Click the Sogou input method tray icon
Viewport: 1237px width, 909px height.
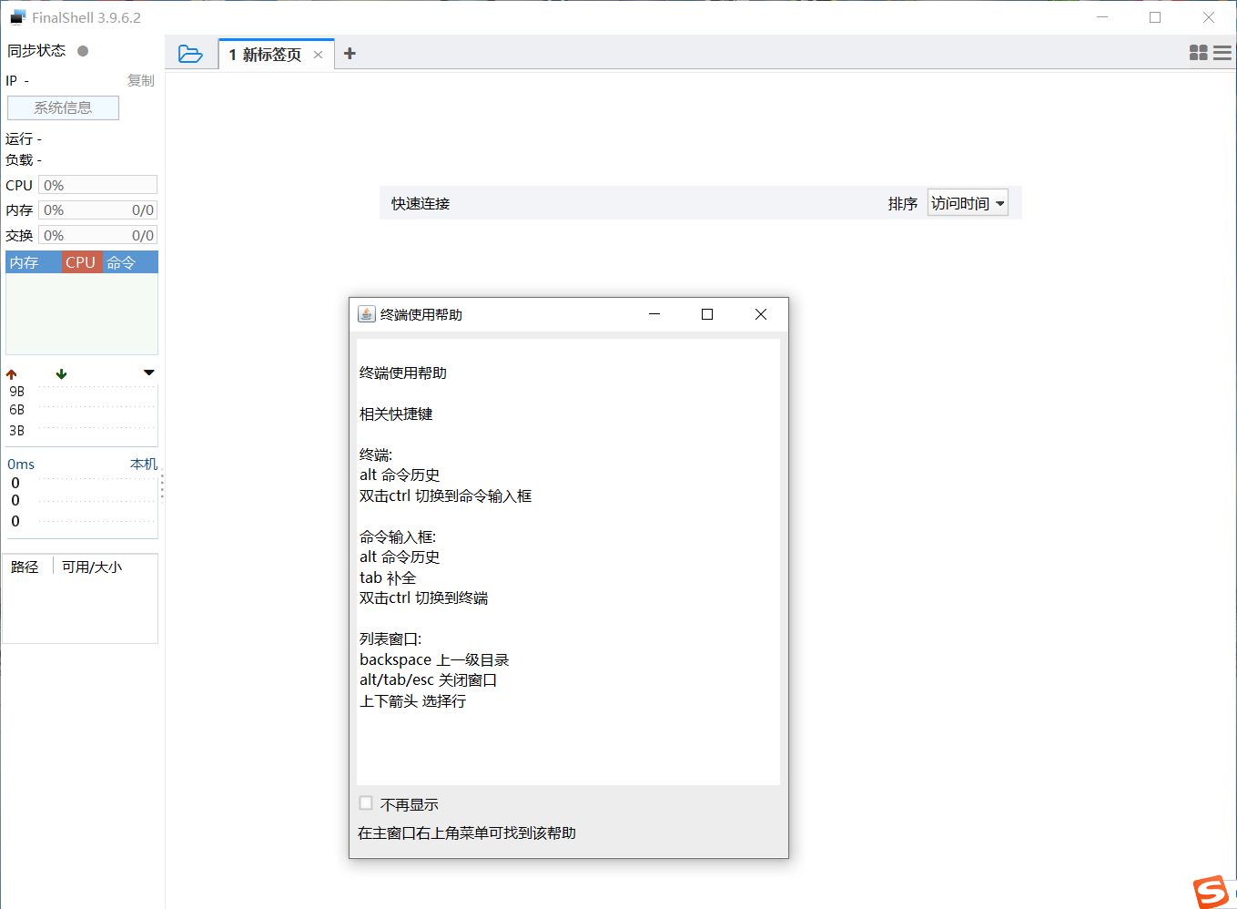tap(1212, 892)
